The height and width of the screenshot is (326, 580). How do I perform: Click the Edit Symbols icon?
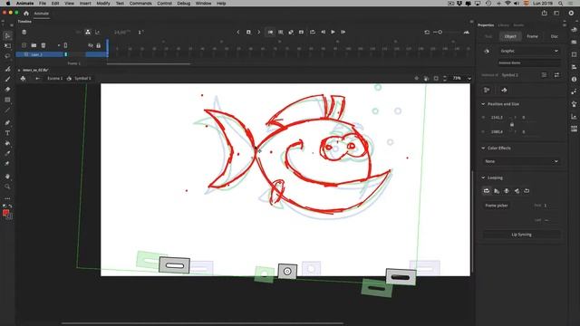[23, 79]
